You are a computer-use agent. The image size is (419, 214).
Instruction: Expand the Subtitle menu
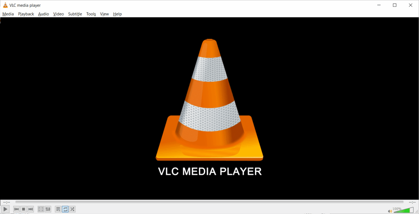[75, 14]
